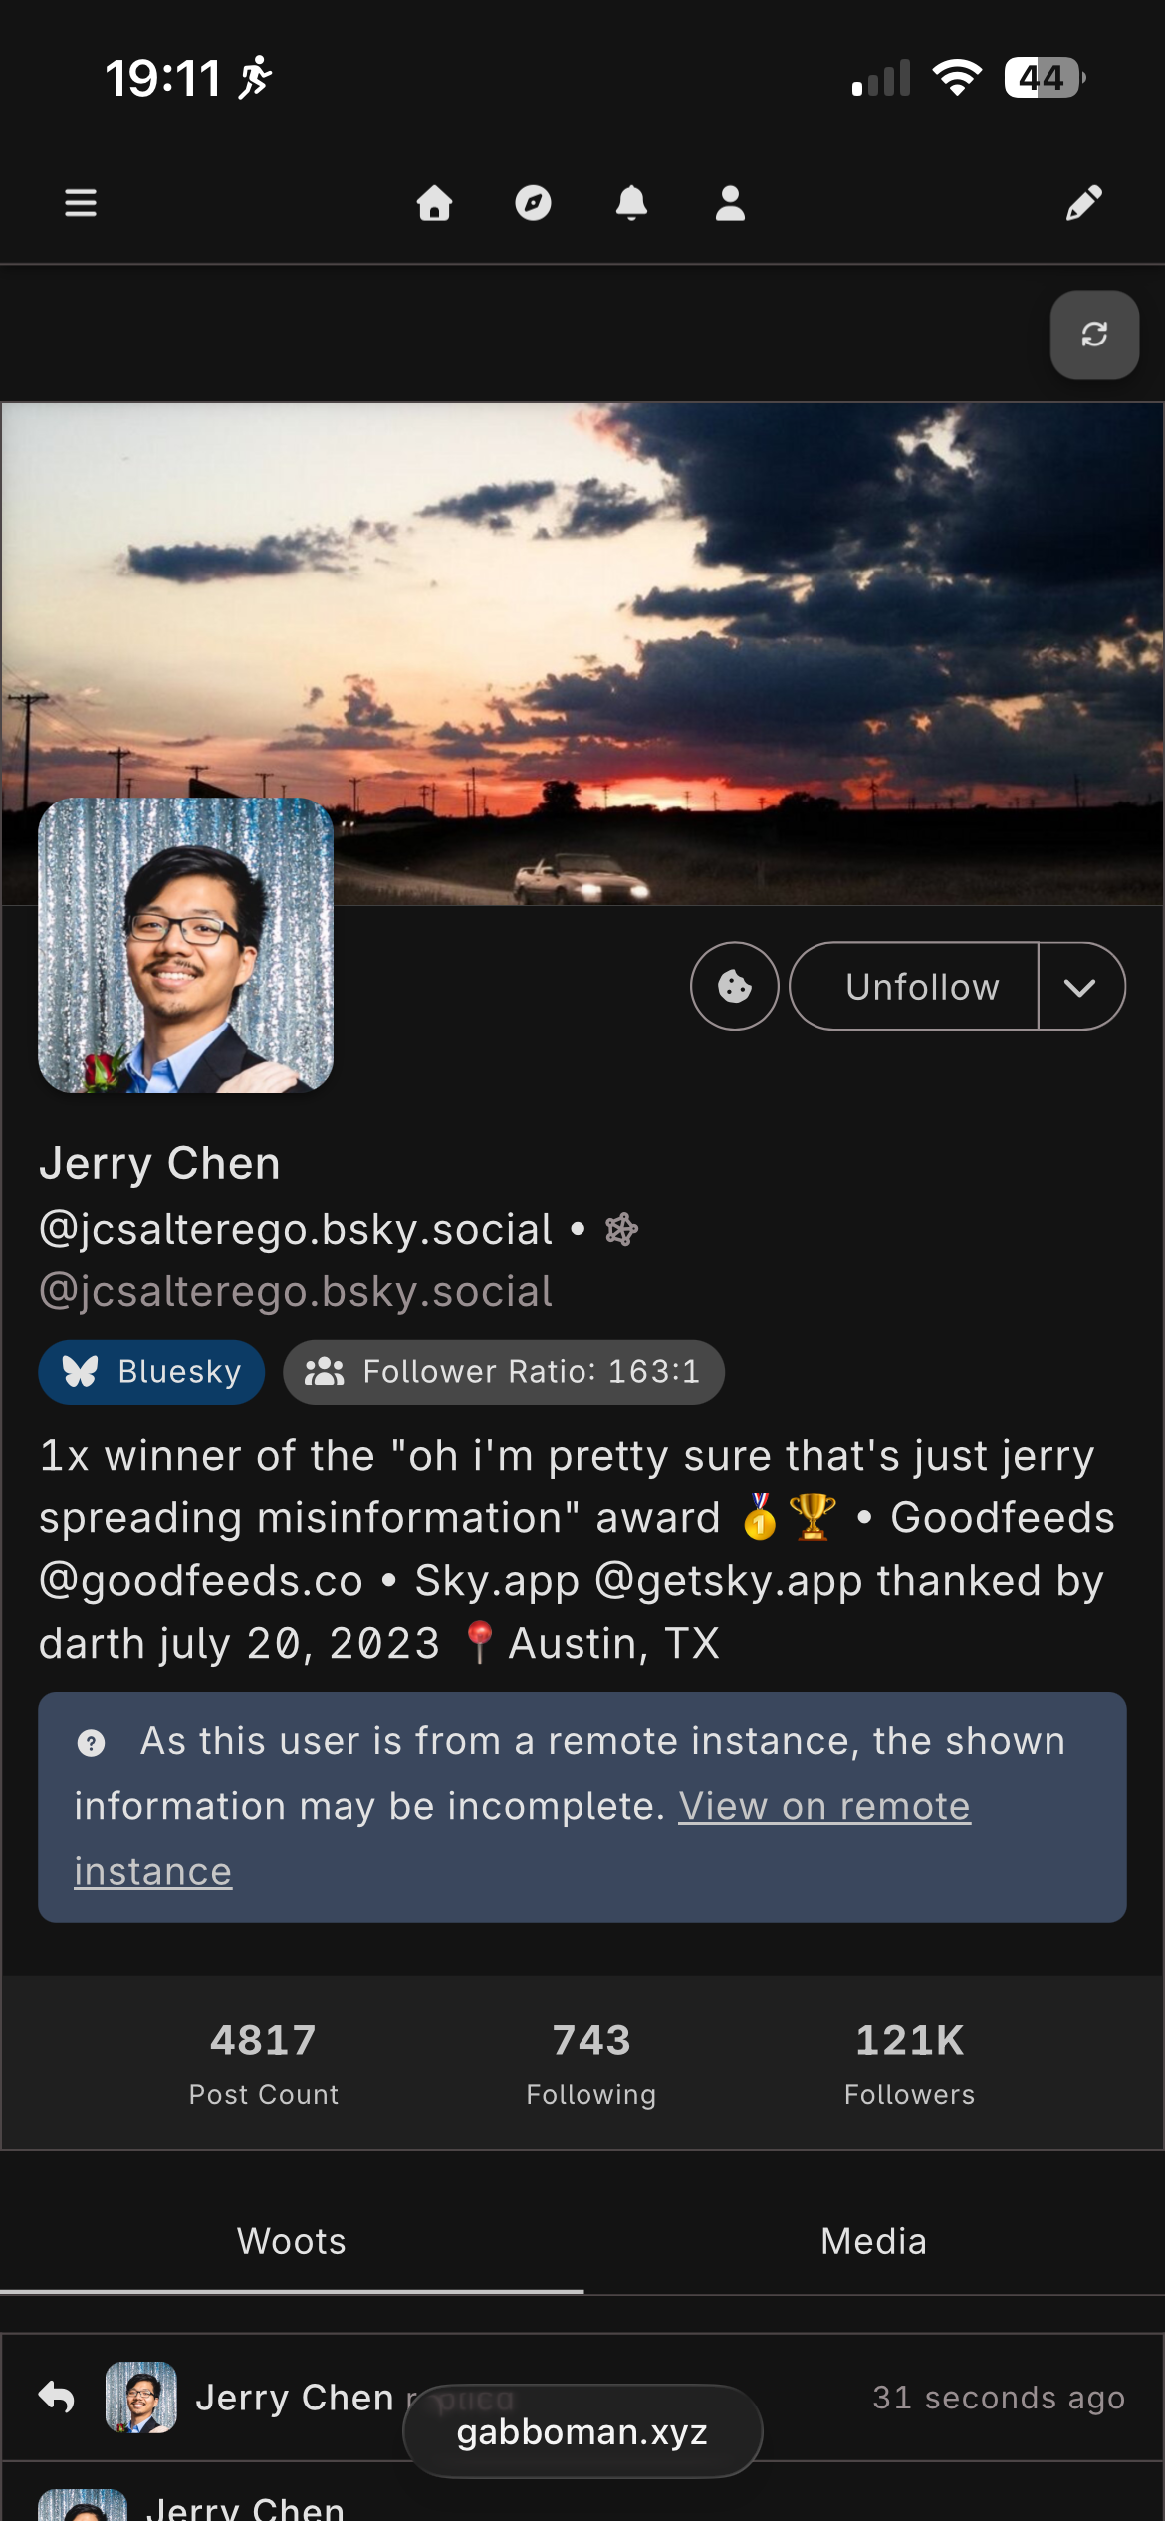This screenshot has width=1165, height=2521.
Task: View the 743 Following list
Action: (591, 2062)
